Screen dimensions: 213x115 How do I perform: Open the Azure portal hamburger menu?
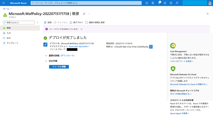4,3
